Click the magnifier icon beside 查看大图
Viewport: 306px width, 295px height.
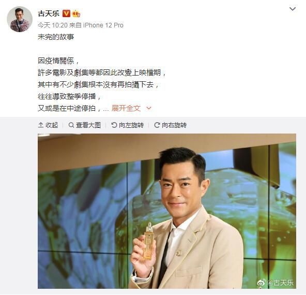tap(71, 125)
